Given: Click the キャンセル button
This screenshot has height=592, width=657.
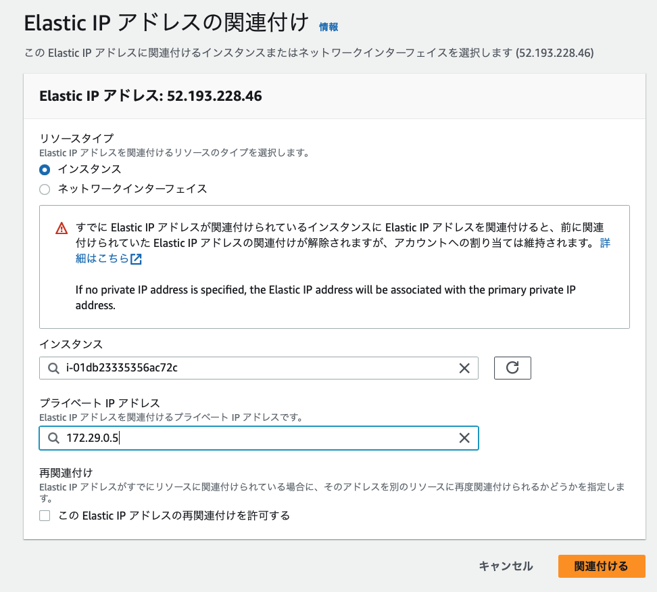Looking at the screenshot, I should pyautogui.click(x=506, y=566).
